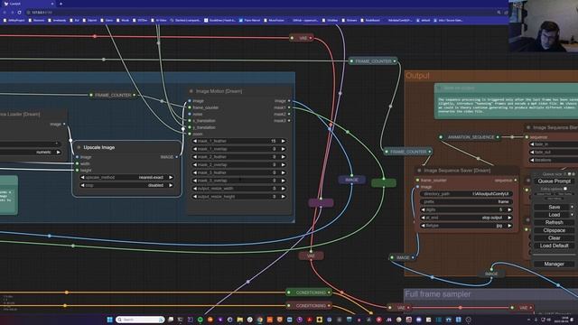The height and width of the screenshot is (325, 578).
Task: Increase mask_1_overlap with right arrow
Action: (x=283, y=149)
